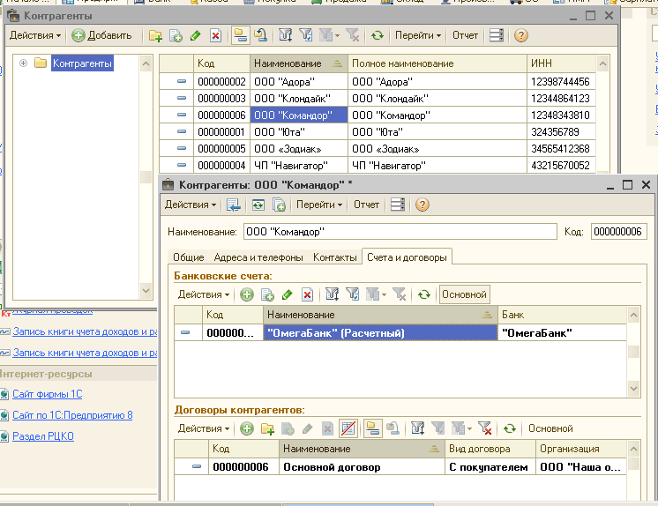This screenshot has width=658, height=506.
Task: Open Сайт фирмы 1С link
Action: tap(47, 394)
